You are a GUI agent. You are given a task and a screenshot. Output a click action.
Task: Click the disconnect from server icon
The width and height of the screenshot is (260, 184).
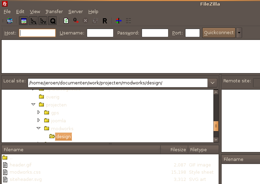coord(95,21)
